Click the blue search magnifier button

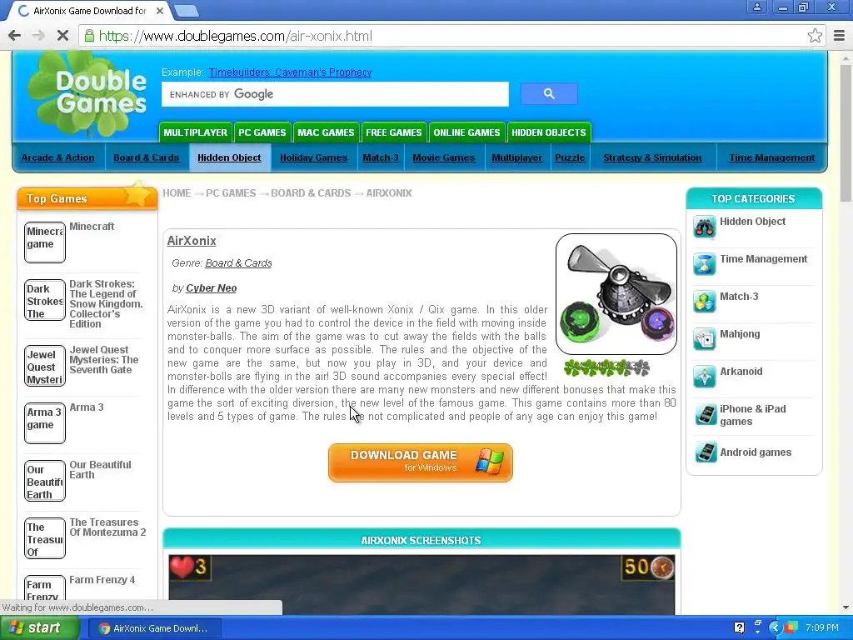pos(549,94)
